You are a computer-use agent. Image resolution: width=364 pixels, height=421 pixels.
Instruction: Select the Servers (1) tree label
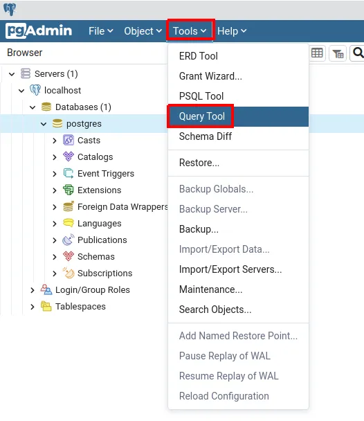56,74
